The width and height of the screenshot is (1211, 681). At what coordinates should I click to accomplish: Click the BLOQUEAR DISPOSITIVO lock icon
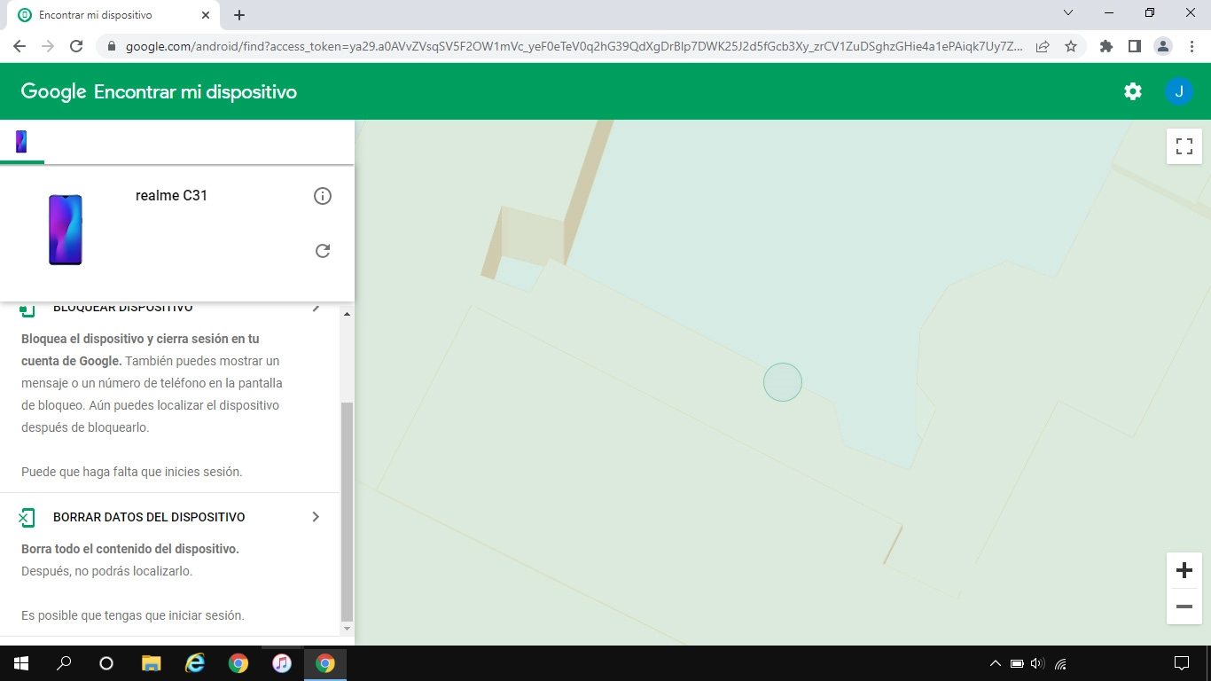(27, 306)
